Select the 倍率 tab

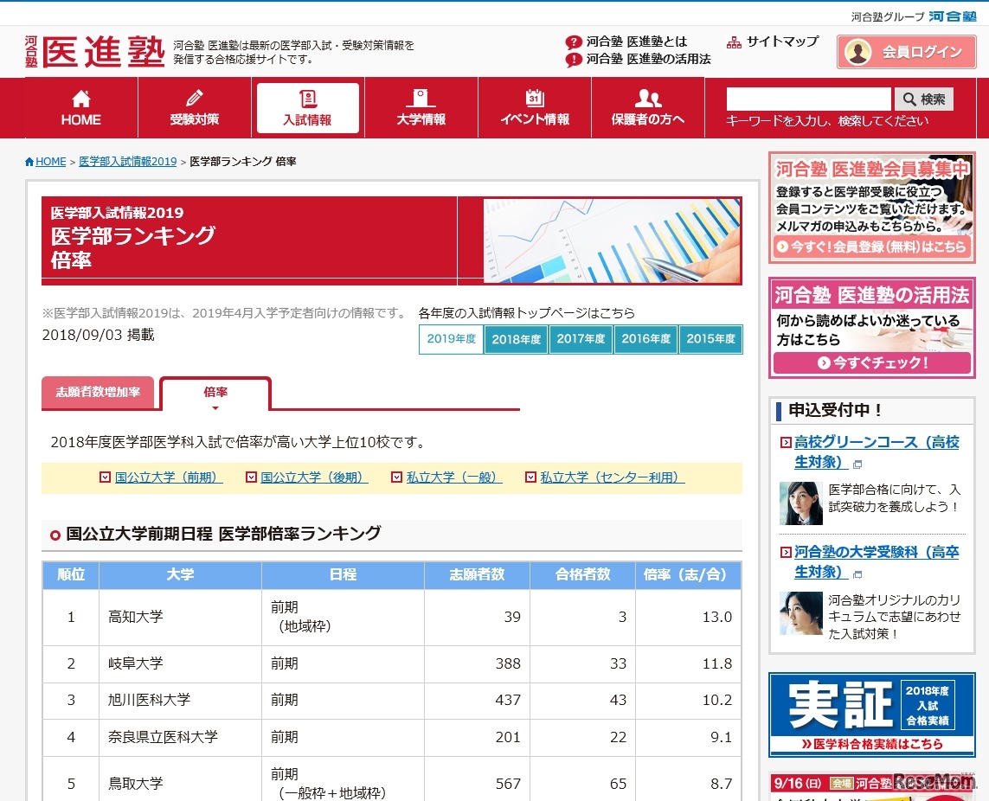click(x=215, y=393)
